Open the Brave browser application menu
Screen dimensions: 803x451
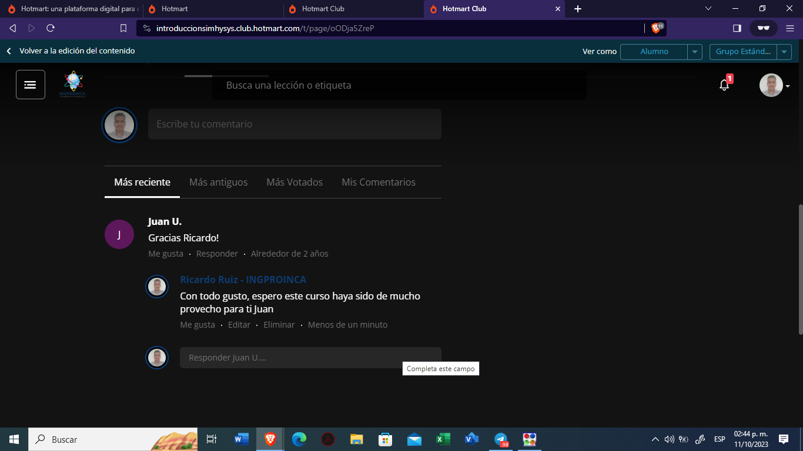[789, 28]
